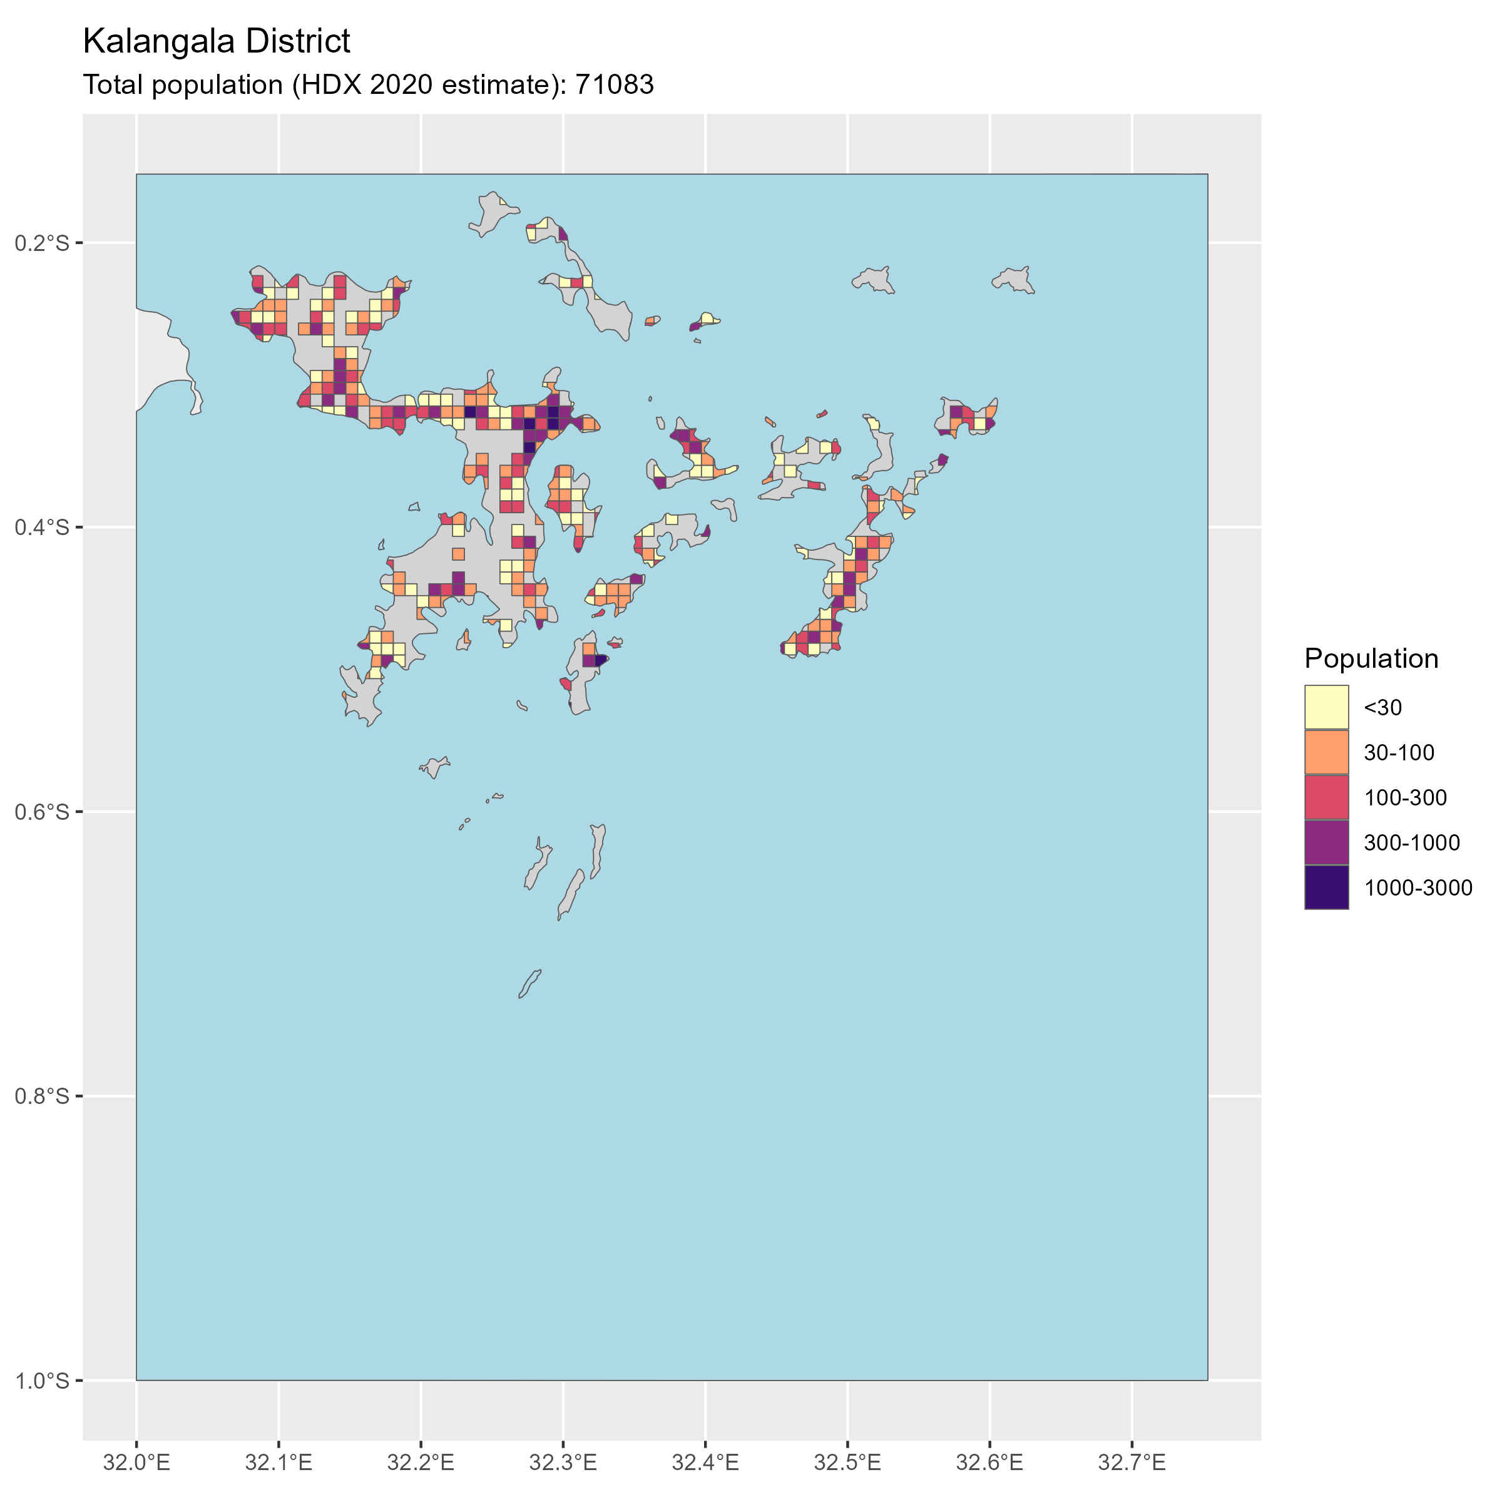Click the 32.6°E longitude axis label
This screenshot has height=1502, width=1502.
[989, 1463]
